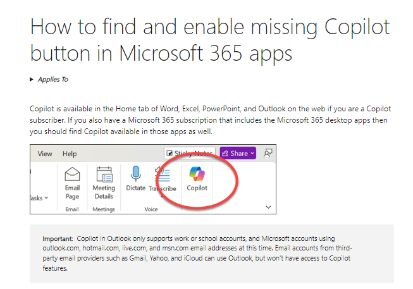Click the purple Share button
The image size is (413, 289).
[238, 153]
